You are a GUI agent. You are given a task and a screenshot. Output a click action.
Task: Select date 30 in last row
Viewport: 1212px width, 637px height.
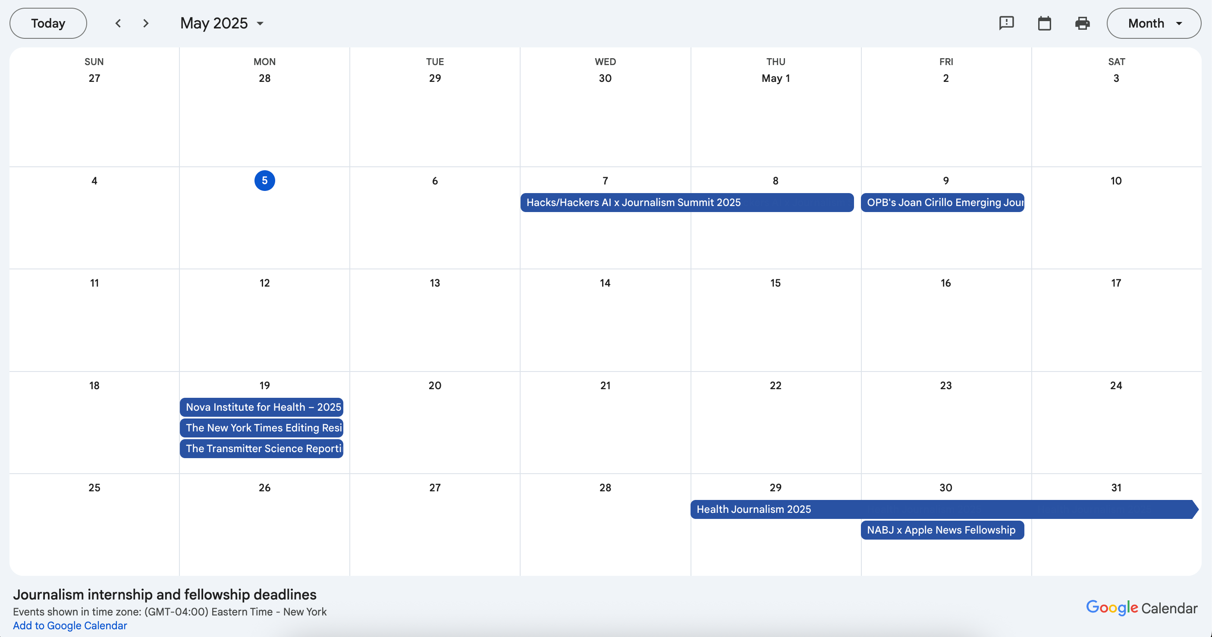pyautogui.click(x=946, y=487)
